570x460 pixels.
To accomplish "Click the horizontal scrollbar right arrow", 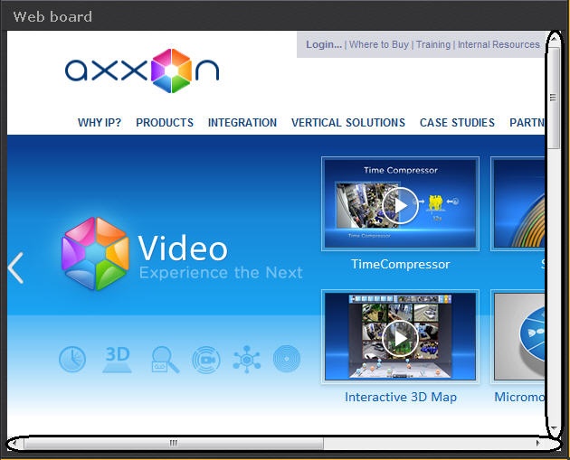I will (x=538, y=443).
